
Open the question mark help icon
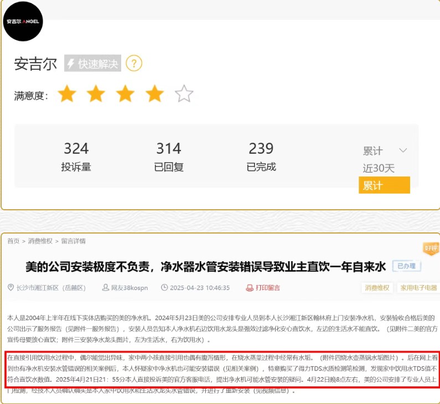134,64
